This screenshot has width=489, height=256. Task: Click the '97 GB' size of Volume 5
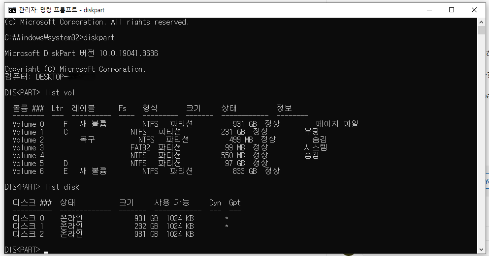[235, 163]
